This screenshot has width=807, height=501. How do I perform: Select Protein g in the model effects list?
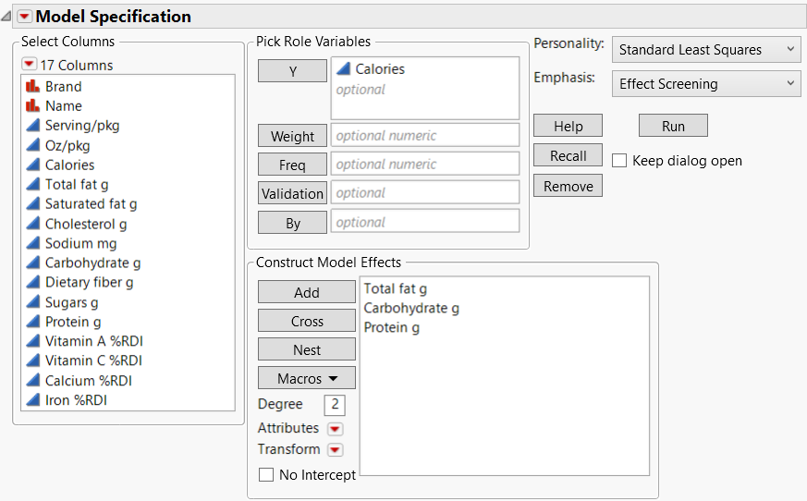pos(392,327)
